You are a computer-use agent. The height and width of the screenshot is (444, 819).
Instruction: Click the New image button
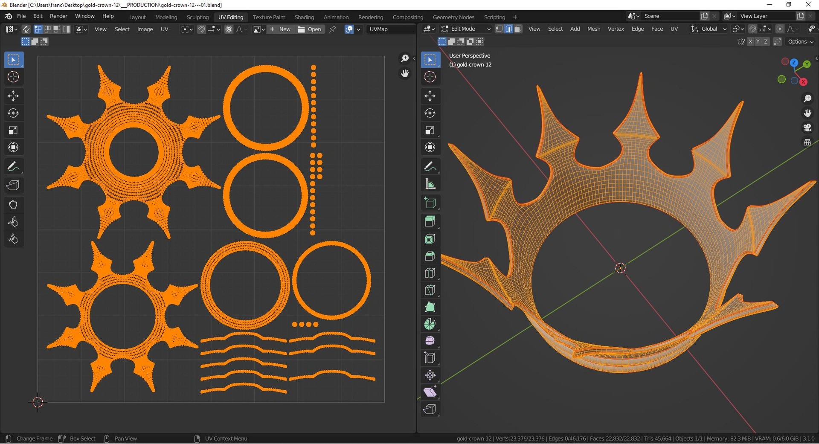(280, 29)
